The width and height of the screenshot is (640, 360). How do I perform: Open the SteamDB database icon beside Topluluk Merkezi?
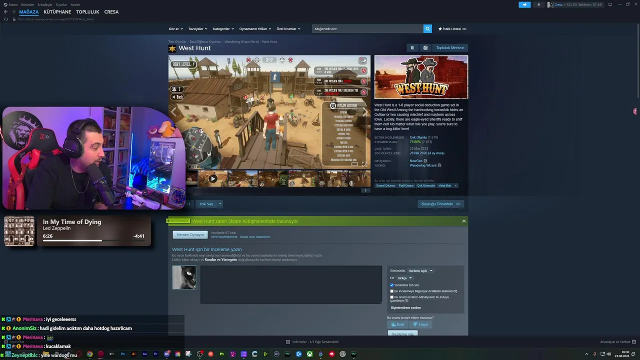point(425,47)
